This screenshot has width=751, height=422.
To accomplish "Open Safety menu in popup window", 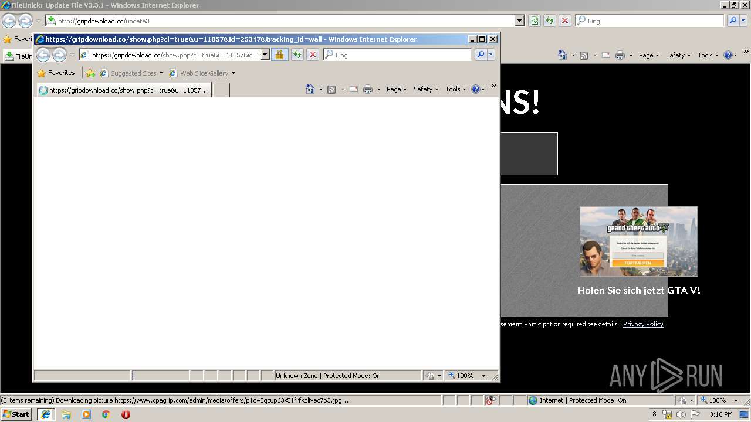I will click(425, 89).
